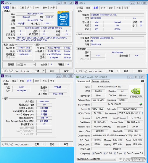Viewport: 148px width, 163px height.
Task: Expand 工具 arrow in processor window
Action: 44,71
